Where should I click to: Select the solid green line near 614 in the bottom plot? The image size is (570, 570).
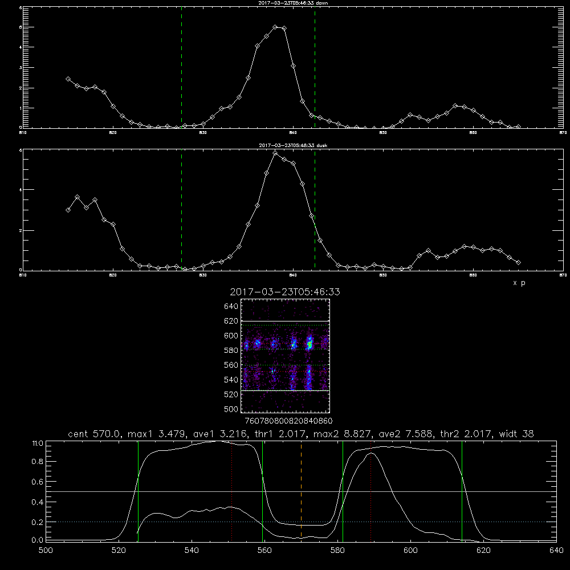(x=462, y=491)
